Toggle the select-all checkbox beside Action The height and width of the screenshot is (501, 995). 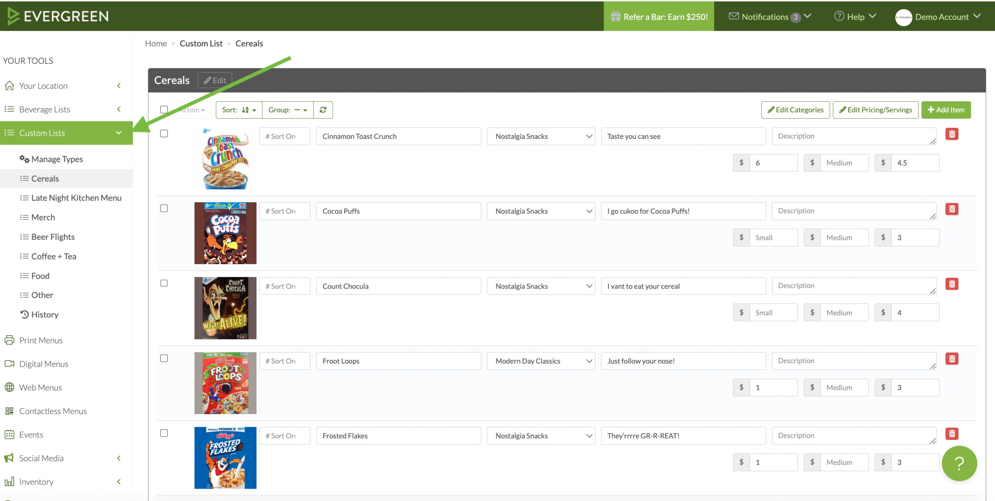click(x=164, y=110)
